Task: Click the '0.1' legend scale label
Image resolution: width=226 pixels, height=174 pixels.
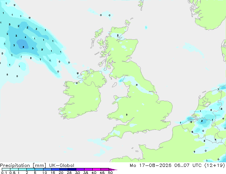Action: [x=4, y=173]
